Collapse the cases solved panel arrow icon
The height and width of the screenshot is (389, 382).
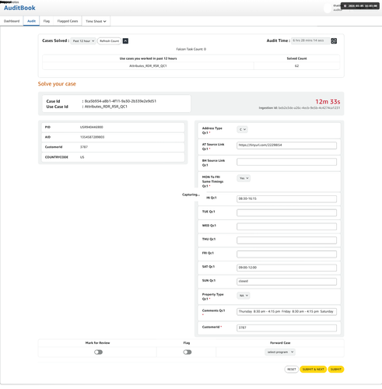(125, 41)
